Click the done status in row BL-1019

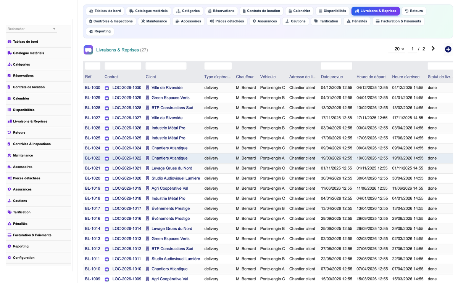432,188
